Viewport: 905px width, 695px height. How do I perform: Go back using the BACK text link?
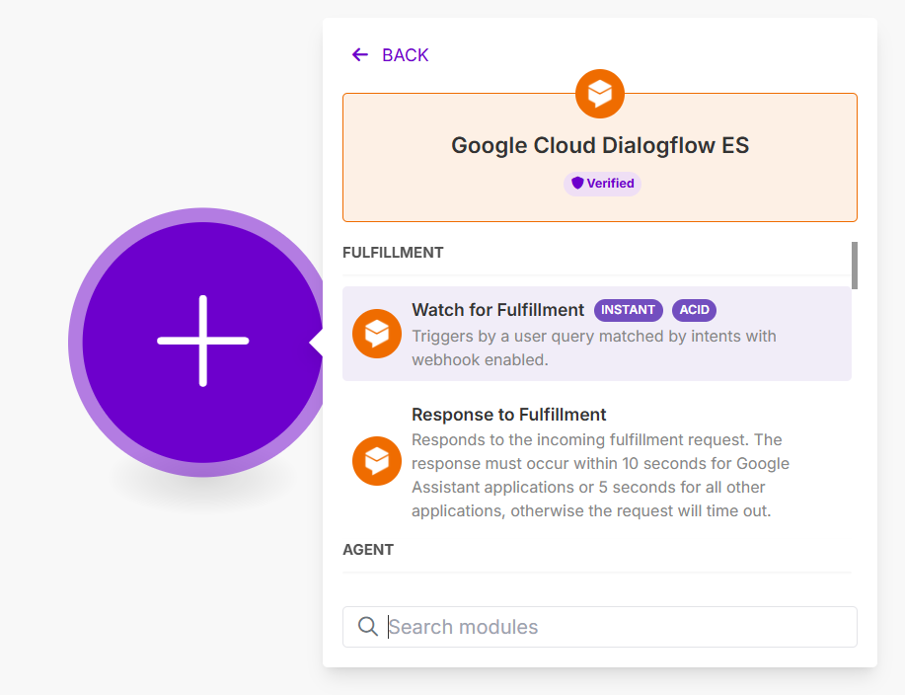405,55
